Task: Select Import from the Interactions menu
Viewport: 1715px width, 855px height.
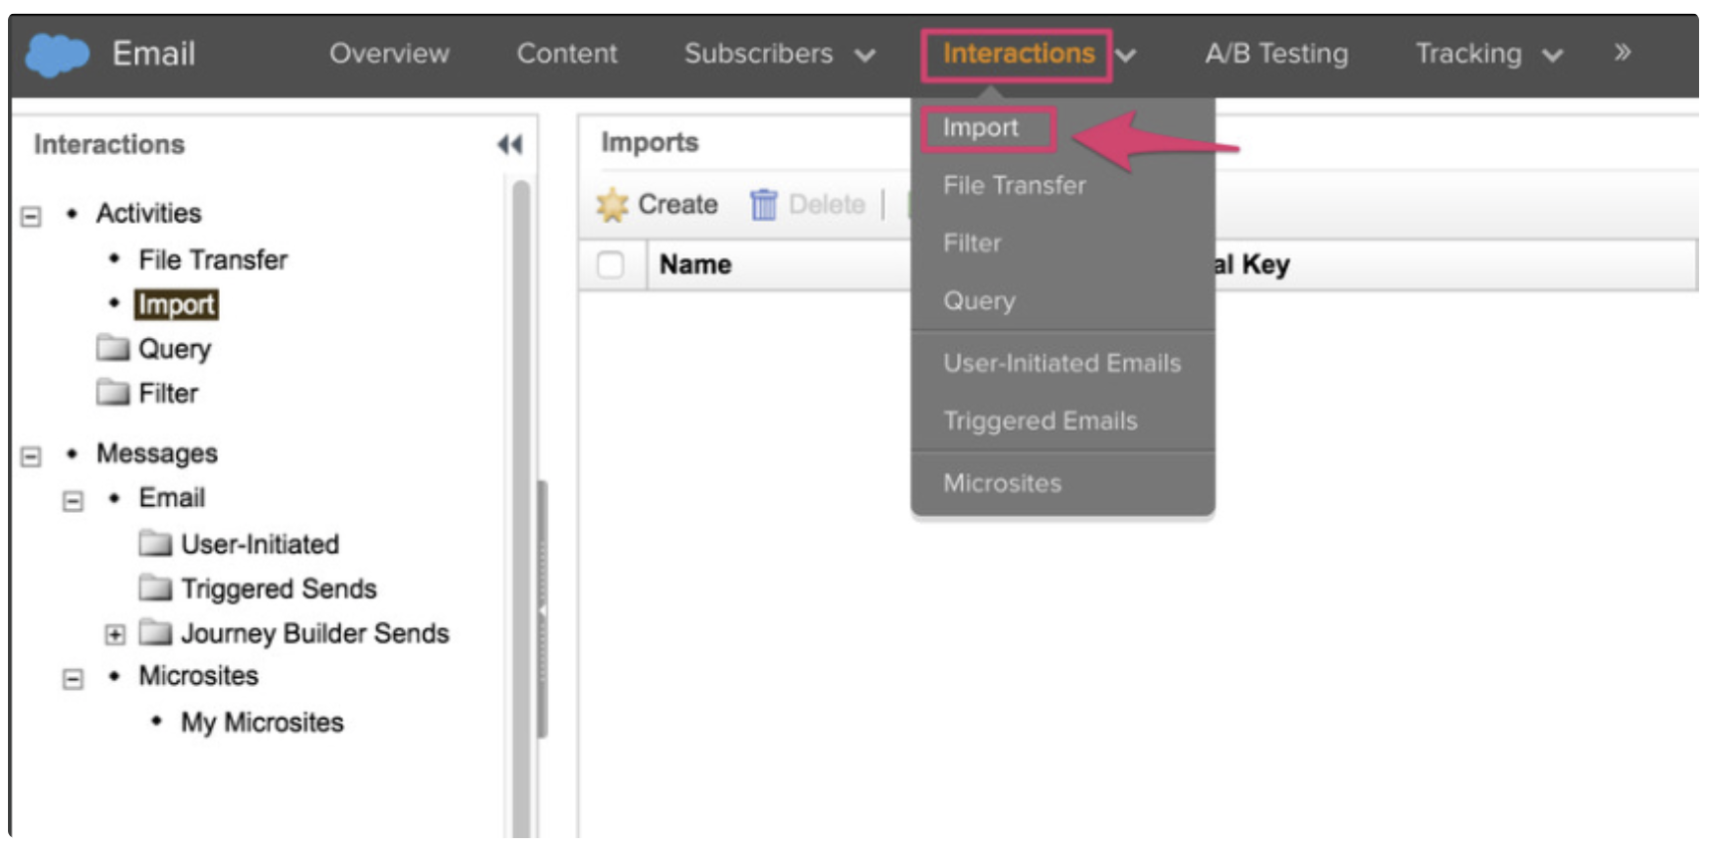Action: click(x=981, y=128)
